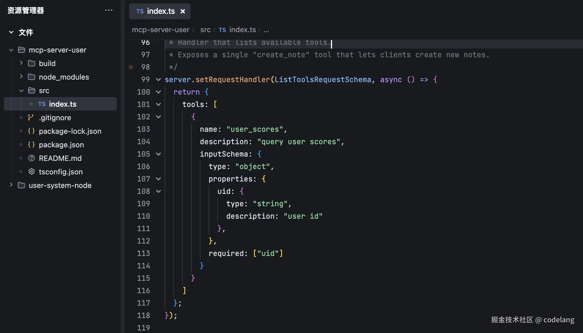Click the user-system-node folder icon

tap(21, 185)
